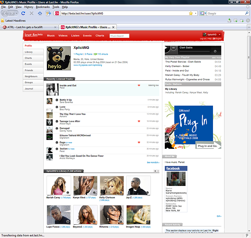Open the XplicitNG user menu dropdown
Image resolution: width=251 pixels, height=238 pixels.
(x=220, y=35)
